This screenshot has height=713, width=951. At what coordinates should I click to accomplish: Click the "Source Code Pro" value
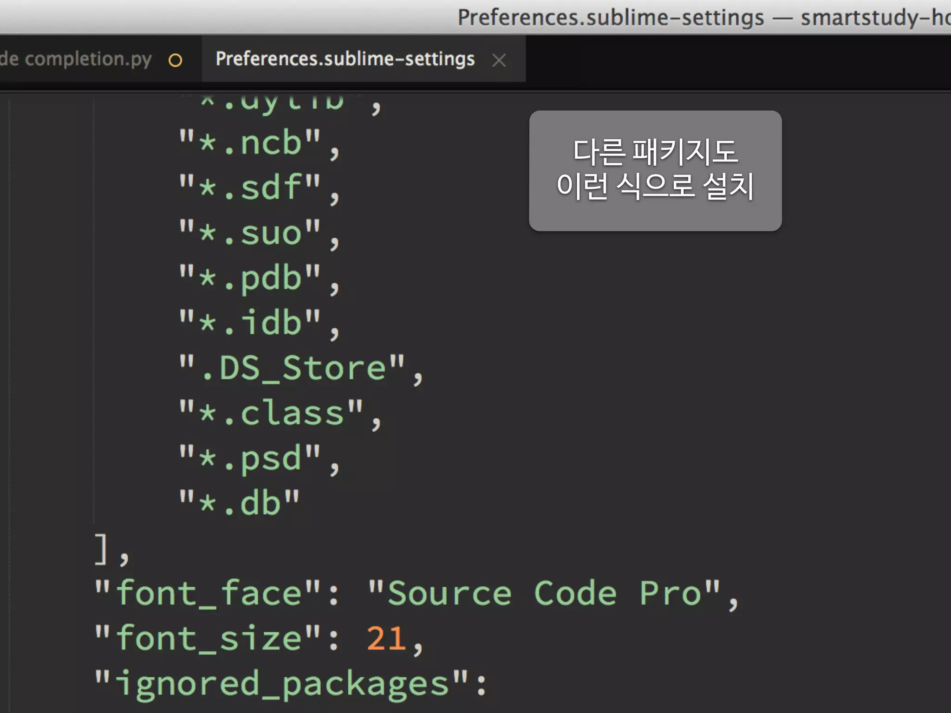[544, 593]
